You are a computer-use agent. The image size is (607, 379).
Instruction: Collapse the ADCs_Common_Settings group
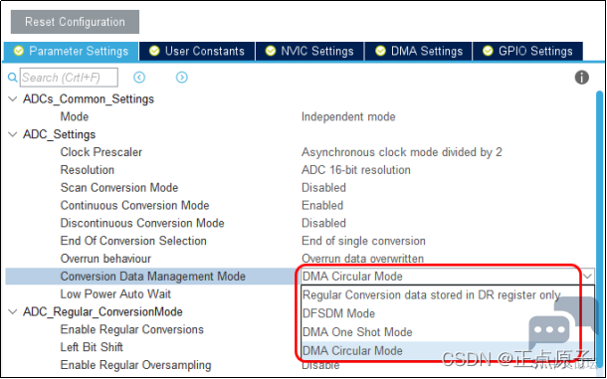(13, 99)
